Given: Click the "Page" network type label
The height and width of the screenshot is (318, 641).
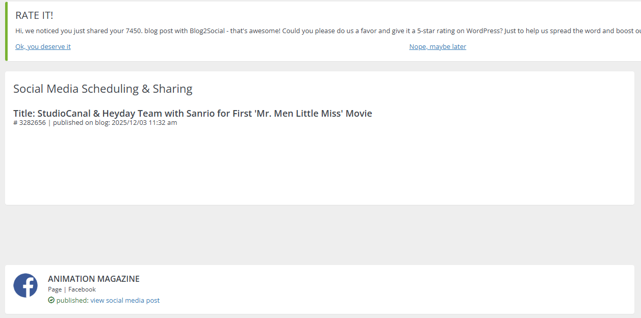Looking at the screenshot, I should click(55, 289).
